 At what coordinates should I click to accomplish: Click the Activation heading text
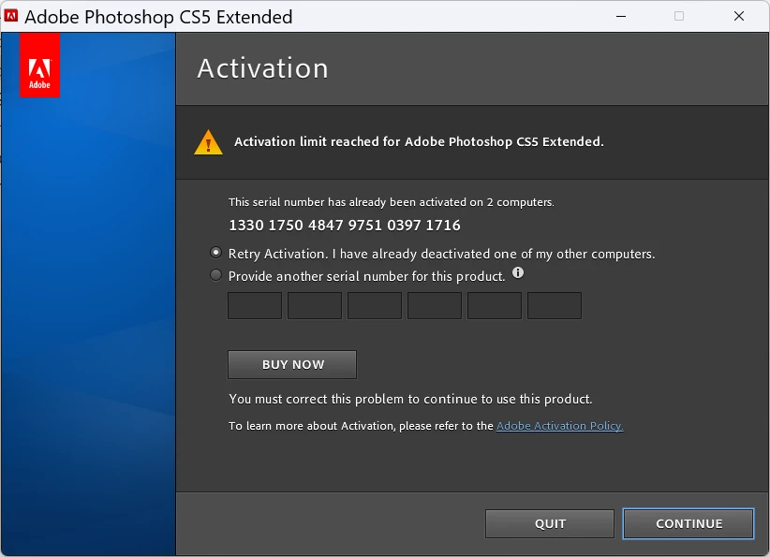click(x=262, y=68)
